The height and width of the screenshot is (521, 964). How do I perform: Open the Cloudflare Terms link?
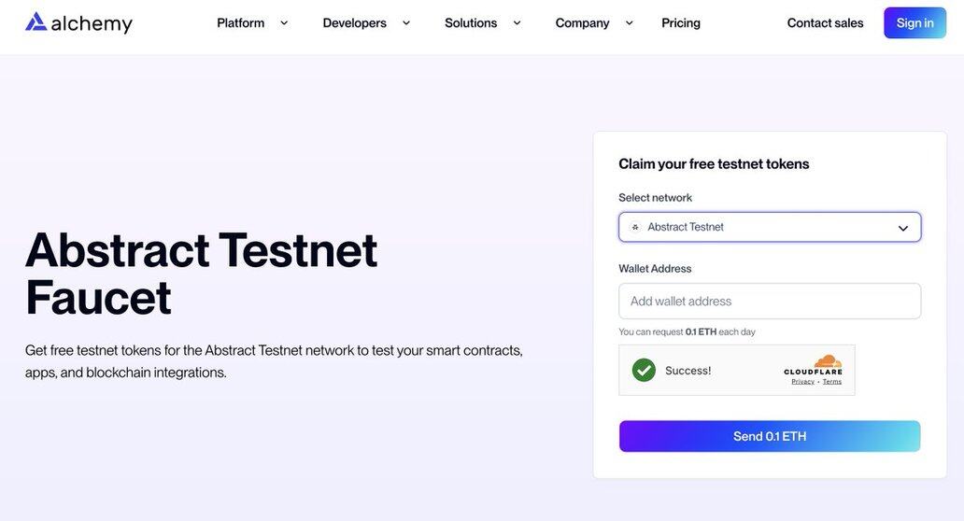tap(832, 382)
